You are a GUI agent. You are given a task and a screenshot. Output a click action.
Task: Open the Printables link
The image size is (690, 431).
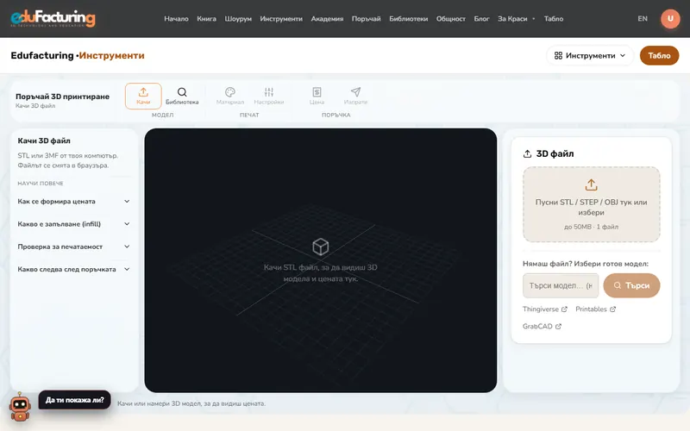(x=595, y=309)
